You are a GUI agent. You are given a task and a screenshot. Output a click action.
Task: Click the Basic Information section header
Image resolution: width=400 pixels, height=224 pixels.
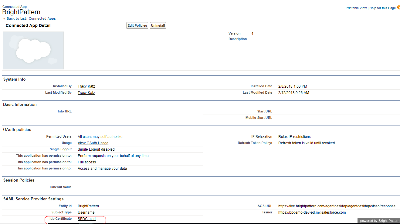coord(20,105)
